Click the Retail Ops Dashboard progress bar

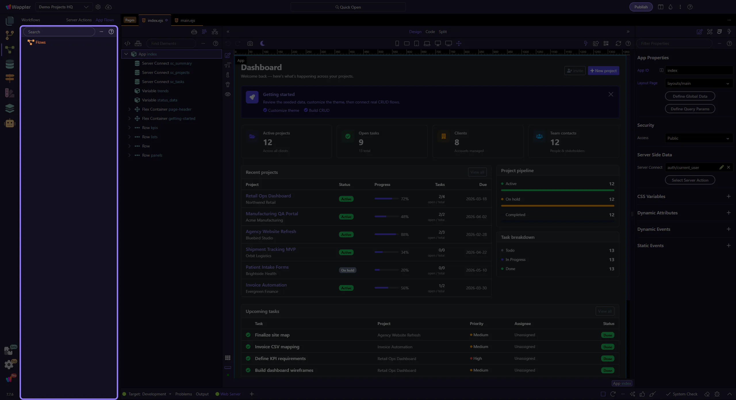(387, 199)
